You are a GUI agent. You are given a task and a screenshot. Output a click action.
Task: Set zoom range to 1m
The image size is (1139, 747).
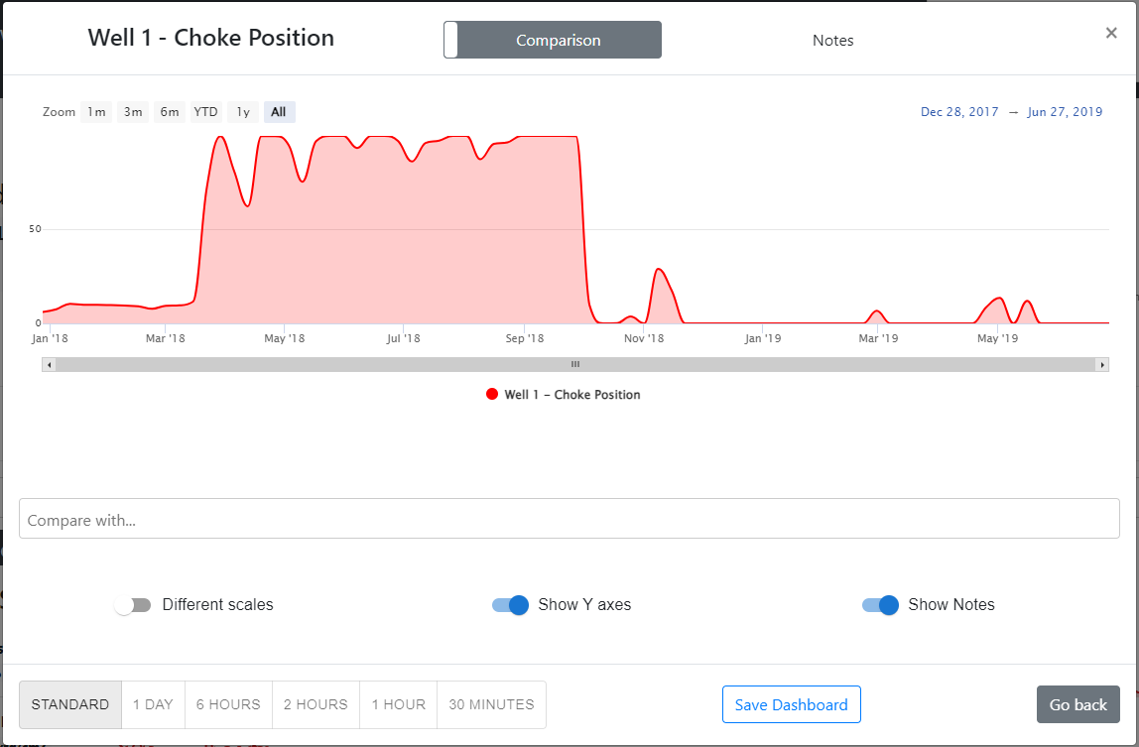(96, 112)
